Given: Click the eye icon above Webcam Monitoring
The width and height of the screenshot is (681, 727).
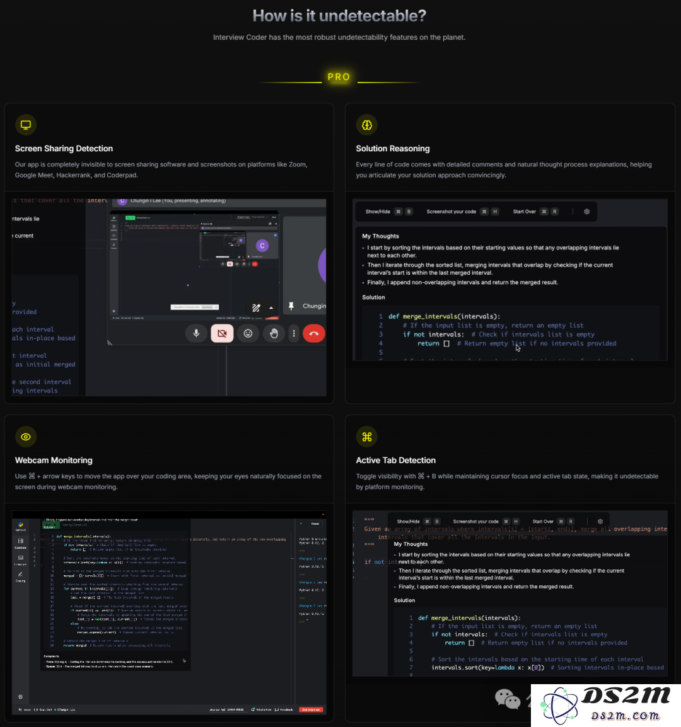Looking at the screenshot, I should pyautogui.click(x=25, y=437).
